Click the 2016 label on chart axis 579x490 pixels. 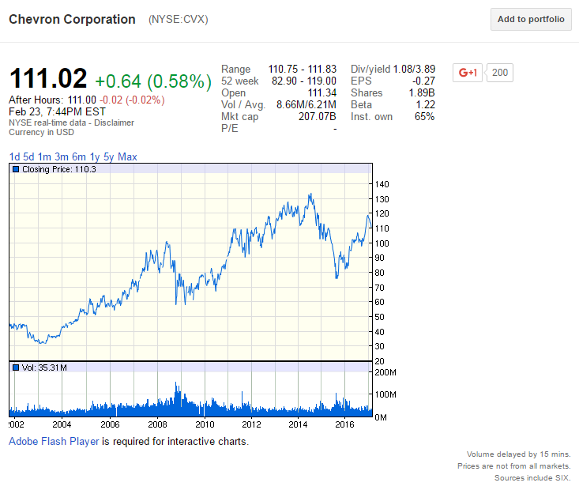click(344, 424)
